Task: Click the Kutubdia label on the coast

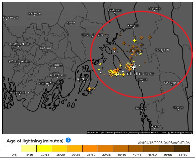Action: (x=141, y=108)
